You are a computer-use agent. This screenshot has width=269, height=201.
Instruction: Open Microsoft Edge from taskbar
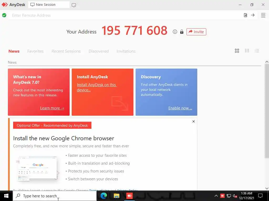pos(104,196)
